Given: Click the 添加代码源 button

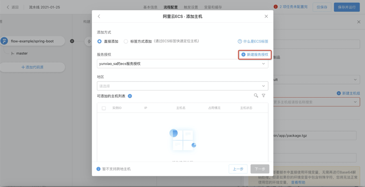Looking at the screenshot, I should (32, 67).
